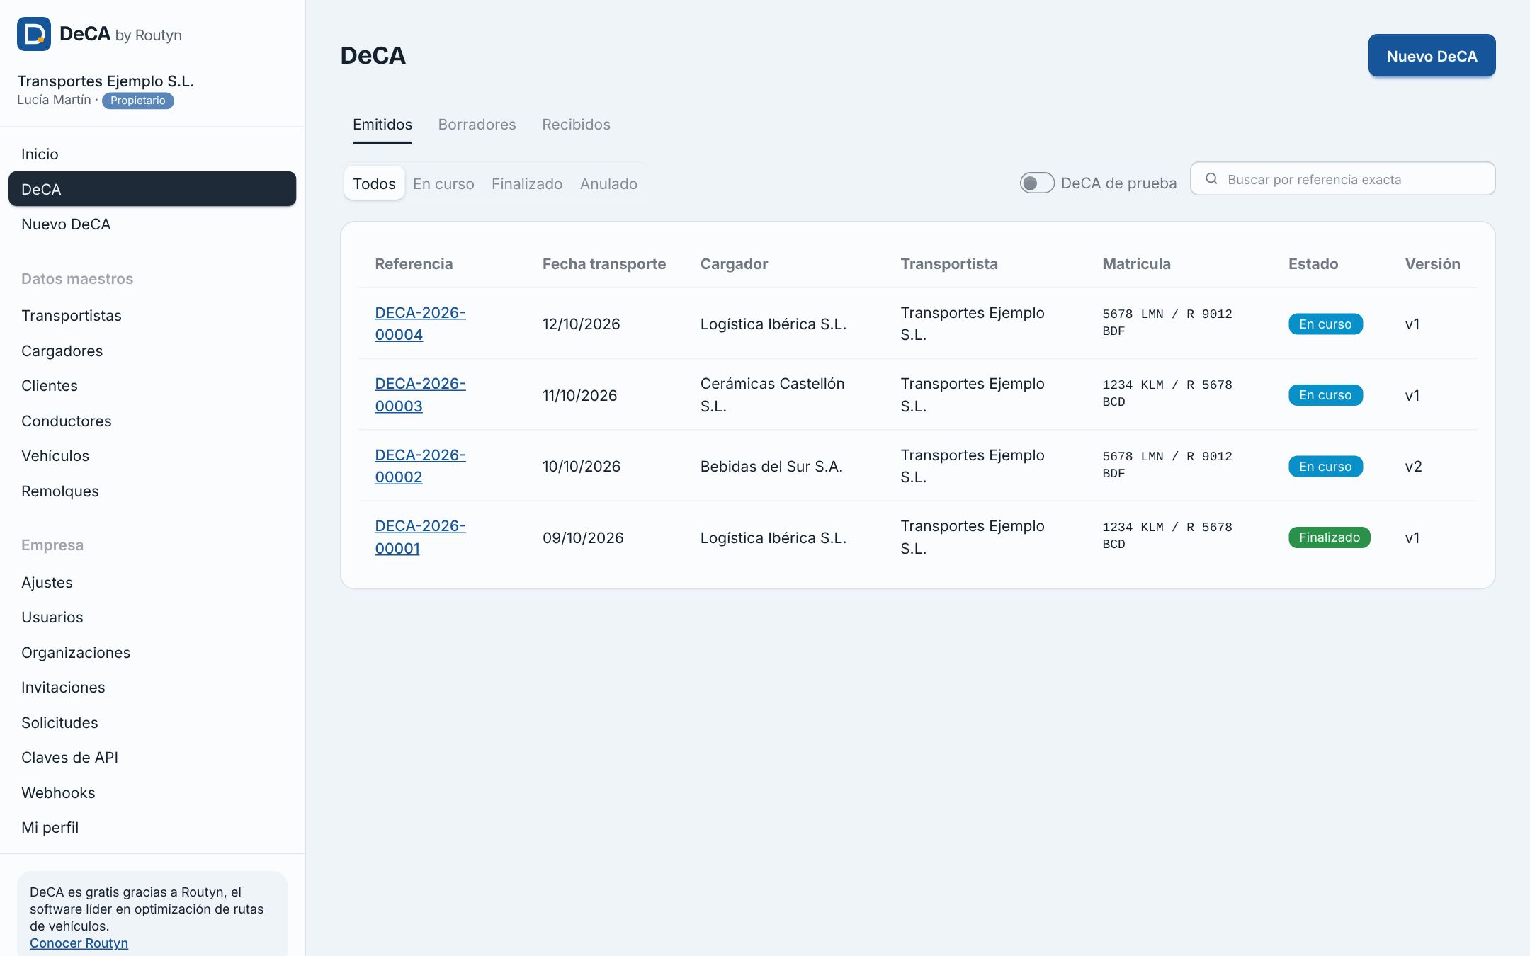
Task: Open the Invitaciones page
Action: tap(152, 688)
